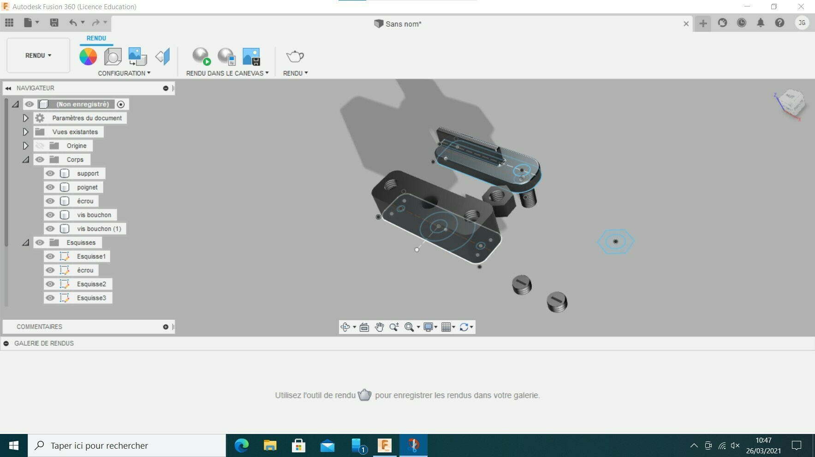Open in-canvas render settings icon
The image size is (815, 457).
tap(226, 56)
